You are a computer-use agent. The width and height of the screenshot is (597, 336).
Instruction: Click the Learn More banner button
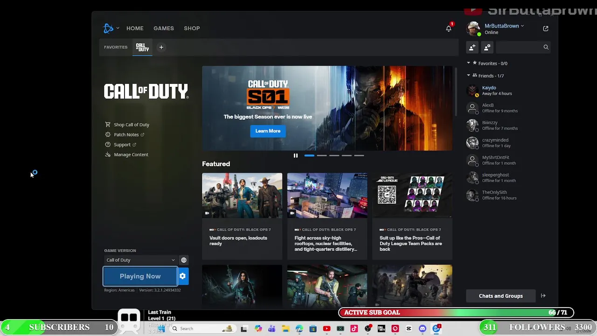point(268,131)
